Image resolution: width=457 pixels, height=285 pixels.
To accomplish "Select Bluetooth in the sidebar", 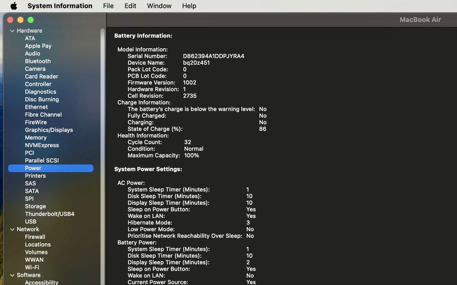I will pyautogui.click(x=37, y=61).
